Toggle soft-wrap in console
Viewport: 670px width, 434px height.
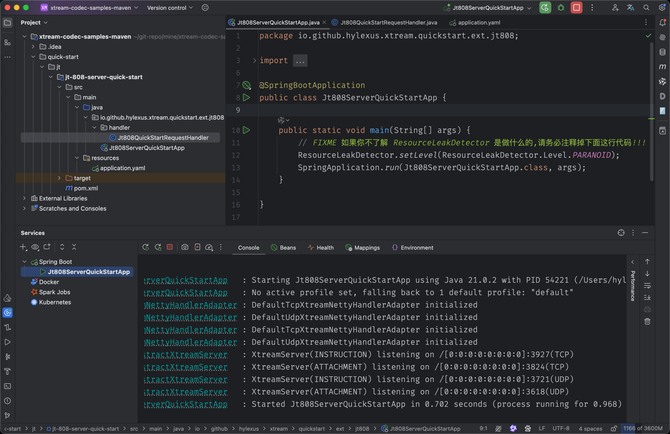point(647,286)
